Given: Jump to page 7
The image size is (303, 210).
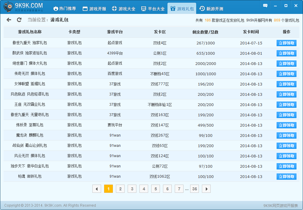Looking at the screenshot, I should 179,189.
